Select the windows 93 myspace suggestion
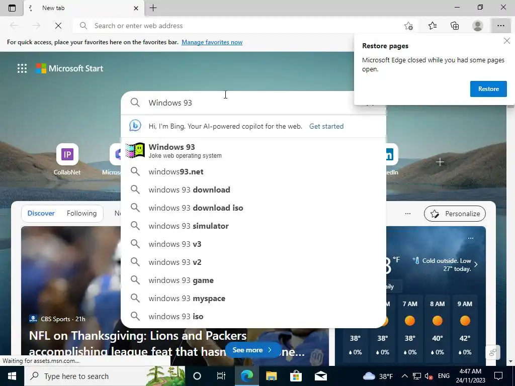515x386 pixels. point(253,298)
